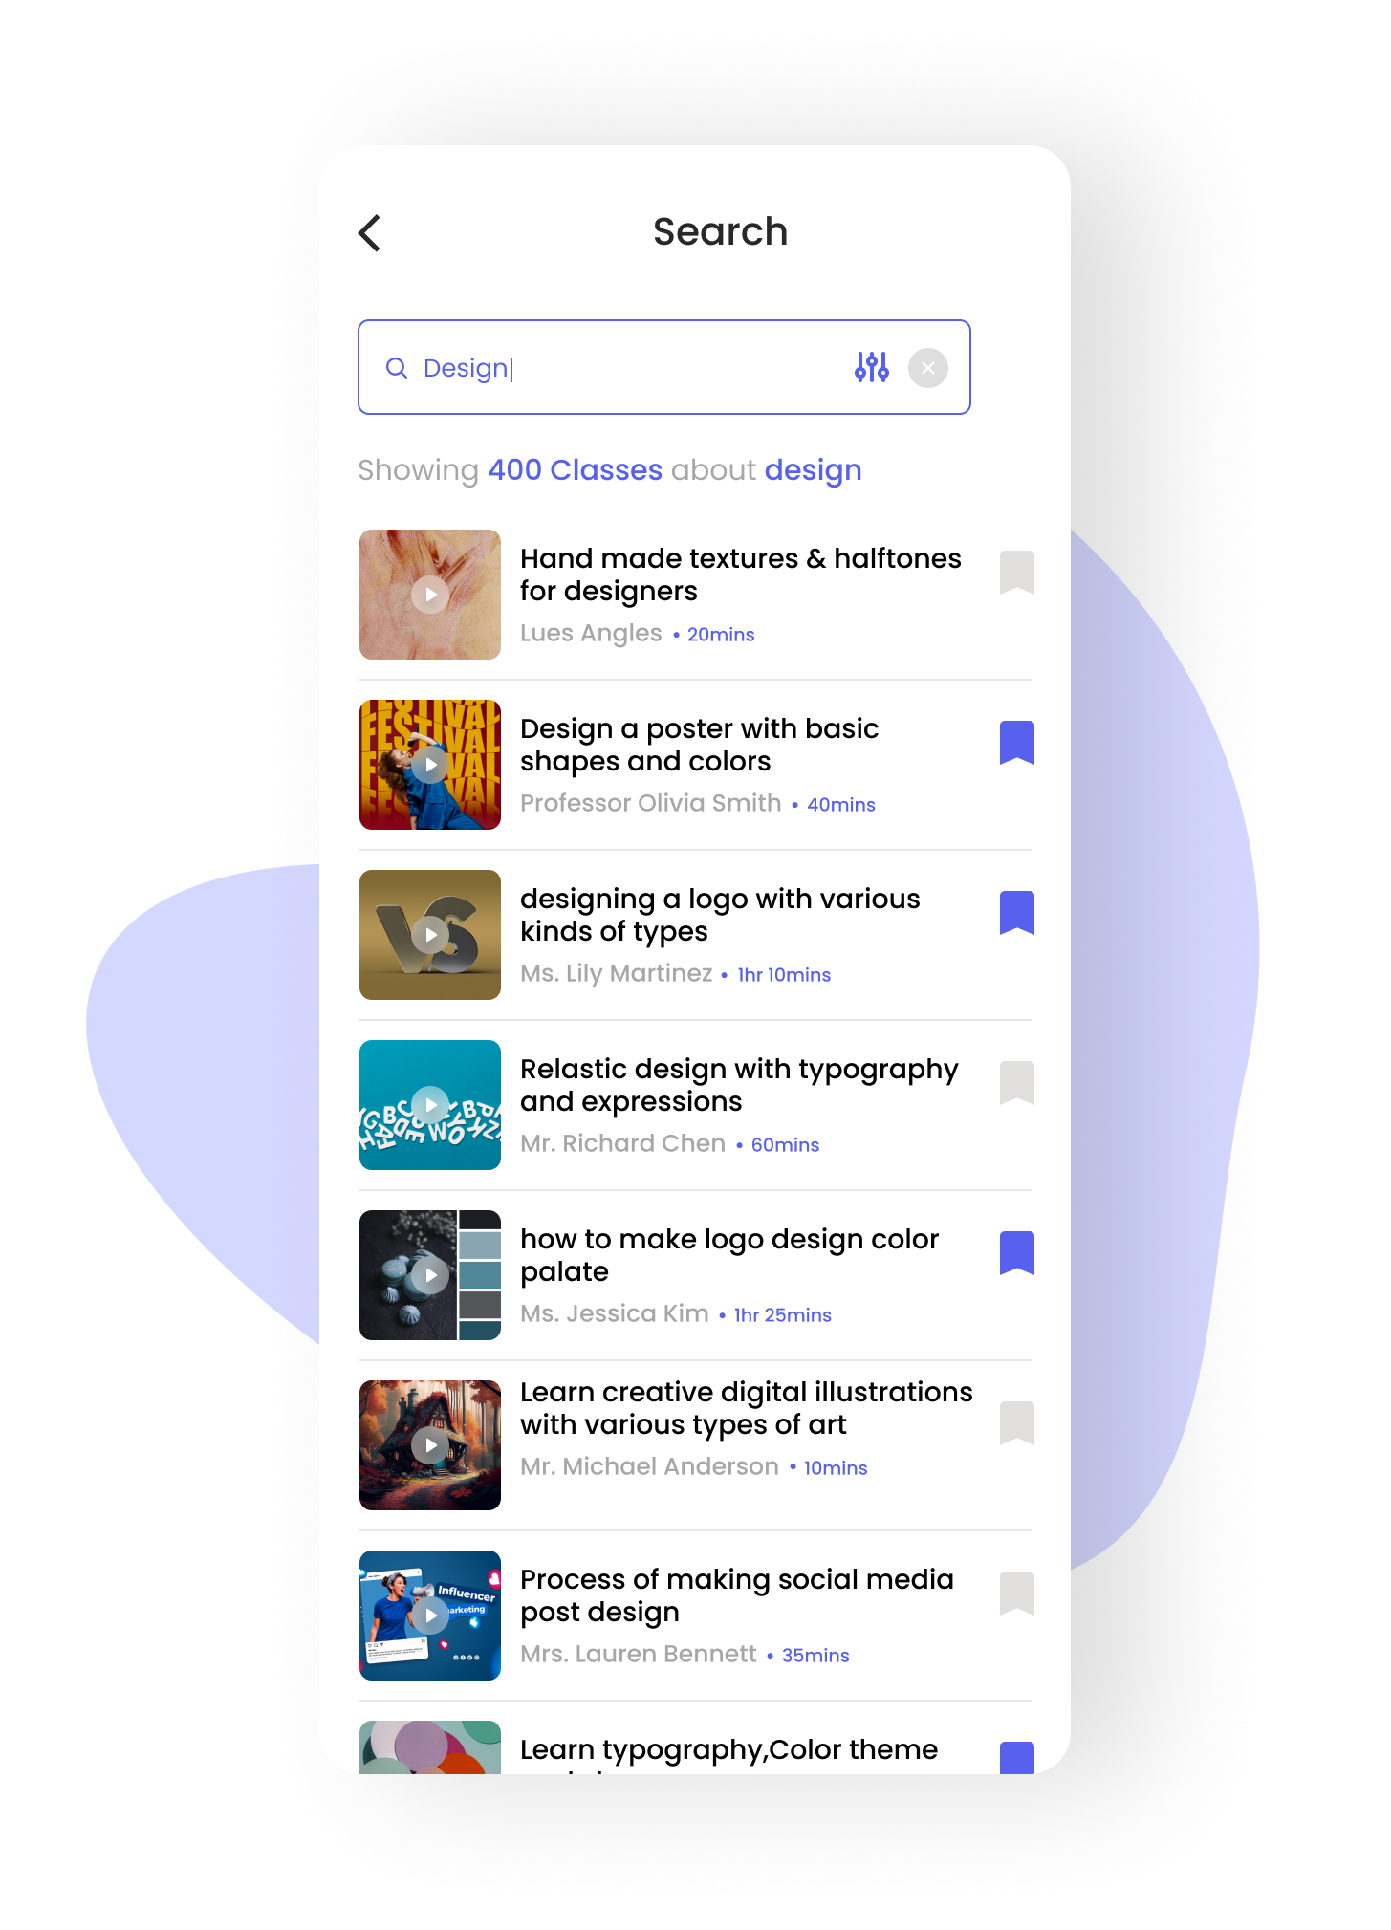This screenshot has width=1391, height=1930.
Task: Open the typography letters thumbnail
Action: tap(430, 1105)
